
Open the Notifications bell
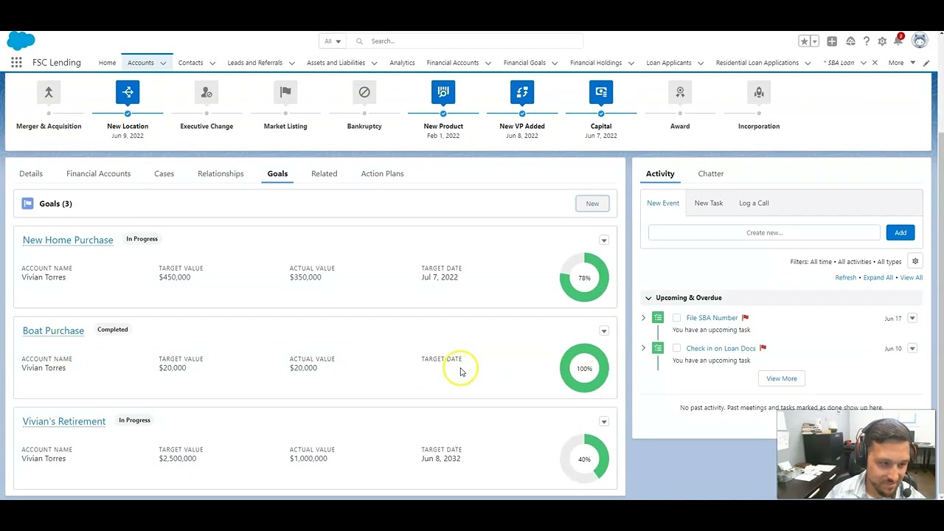(898, 41)
